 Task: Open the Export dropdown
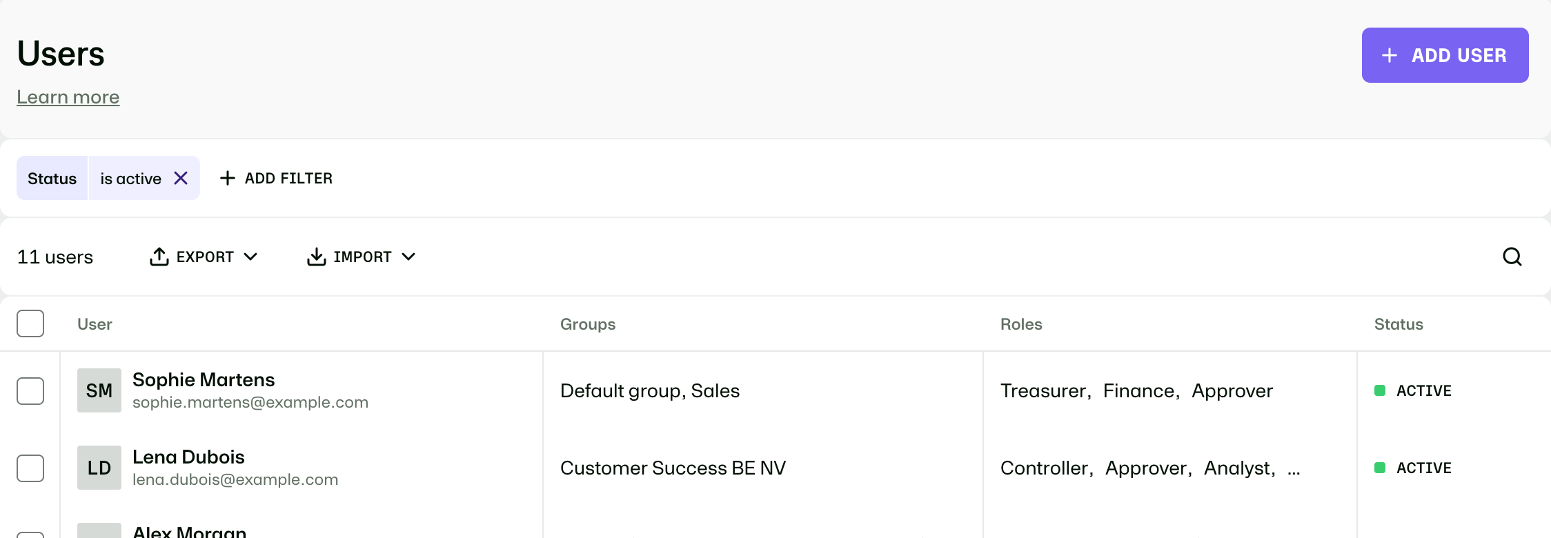(204, 257)
